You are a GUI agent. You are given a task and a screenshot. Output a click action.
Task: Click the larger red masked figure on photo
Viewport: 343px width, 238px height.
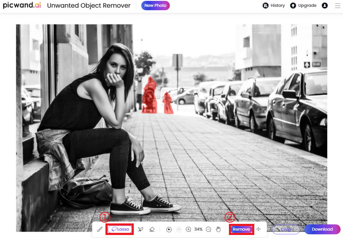pos(149,95)
